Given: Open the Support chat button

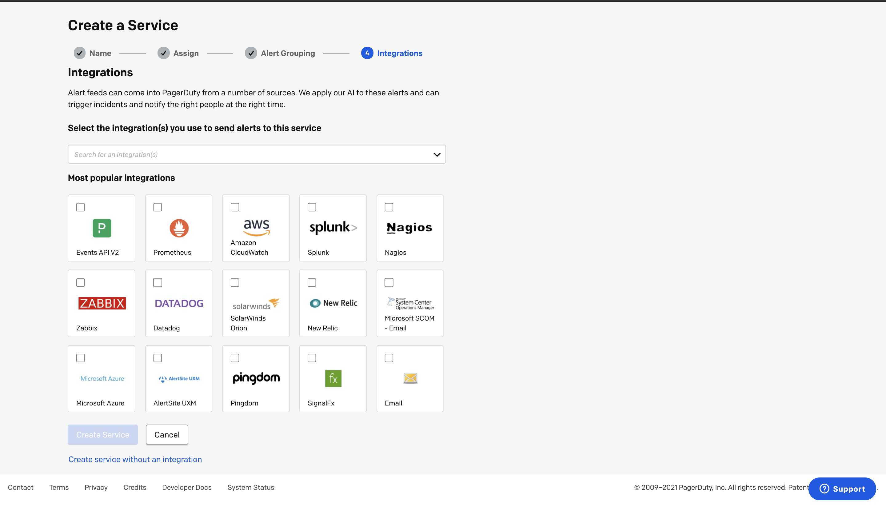Looking at the screenshot, I should coord(842,489).
